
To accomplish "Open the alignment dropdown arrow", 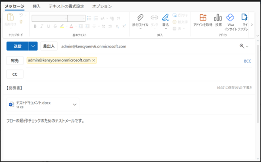I will (99, 26).
